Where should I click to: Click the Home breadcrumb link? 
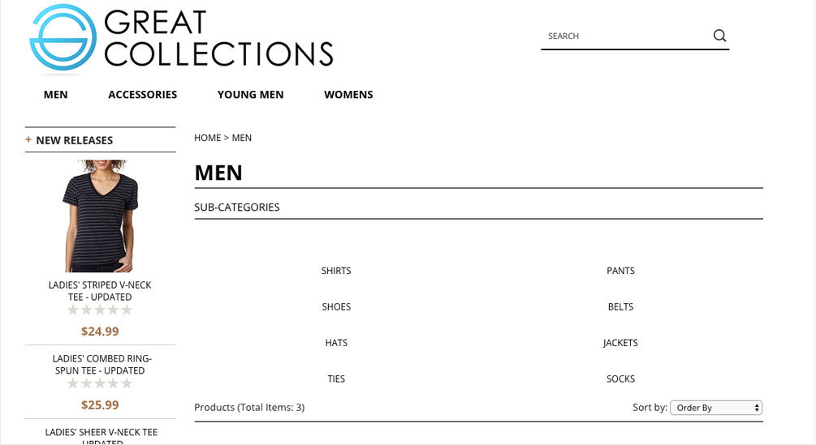coord(207,138)
